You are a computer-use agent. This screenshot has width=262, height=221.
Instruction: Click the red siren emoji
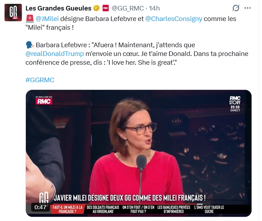pyautogui.click(x=30, y=19)
